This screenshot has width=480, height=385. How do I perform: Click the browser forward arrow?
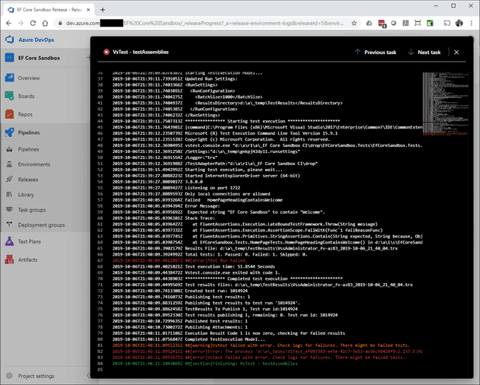pos(21,24)
